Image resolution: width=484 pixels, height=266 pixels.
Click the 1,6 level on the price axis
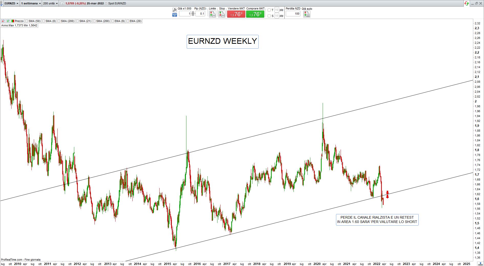pos(477,199)
